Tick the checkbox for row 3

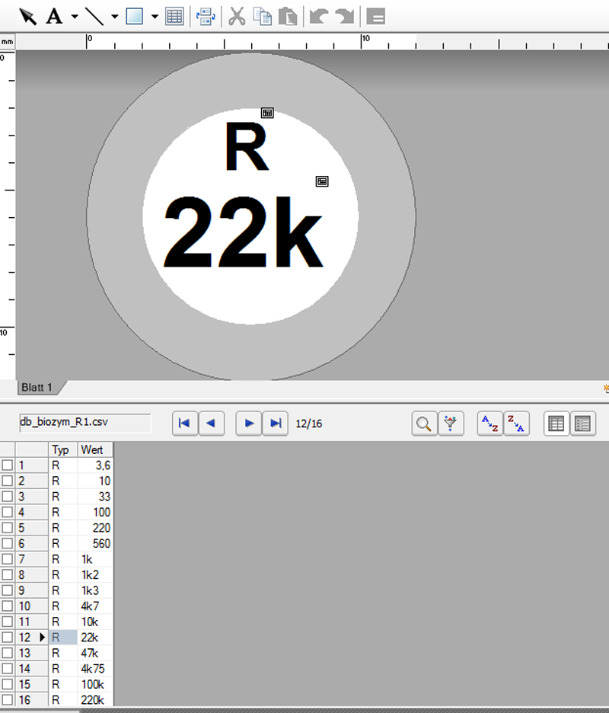coord(8,497)
